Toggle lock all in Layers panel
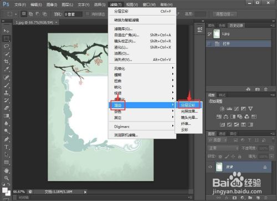This screenshot has width=277, height=201. (240, 157)
